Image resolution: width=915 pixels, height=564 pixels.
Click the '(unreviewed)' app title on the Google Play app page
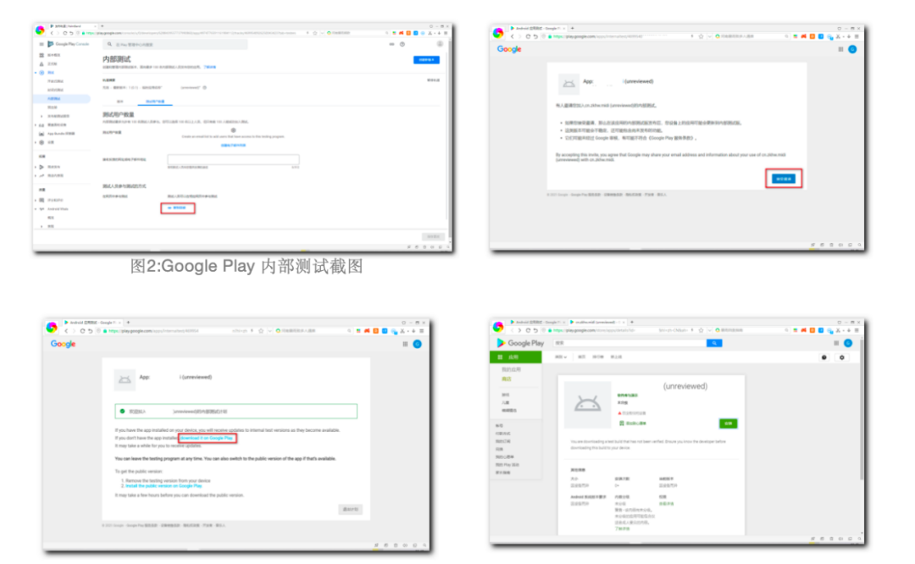685,386
